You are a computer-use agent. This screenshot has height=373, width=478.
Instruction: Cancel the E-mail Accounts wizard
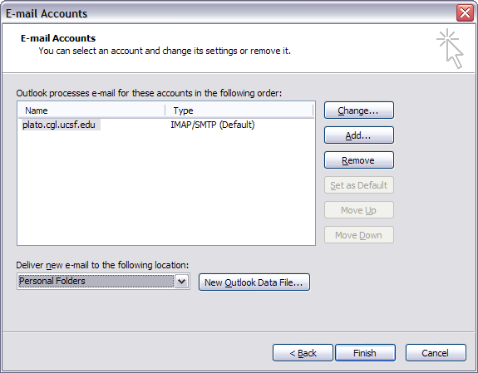pyautogui.click(x=436, y=353)
